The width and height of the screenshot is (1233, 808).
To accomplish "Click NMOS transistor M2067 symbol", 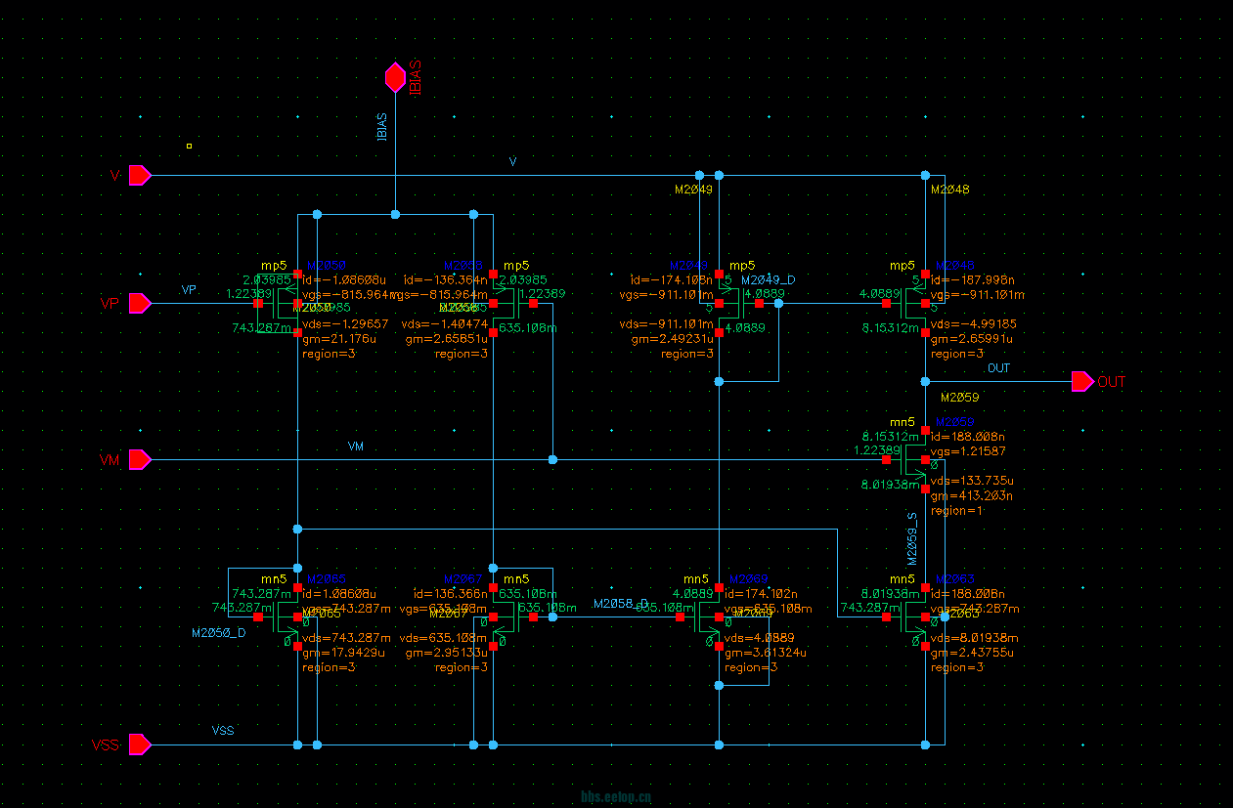I will 504,617.
